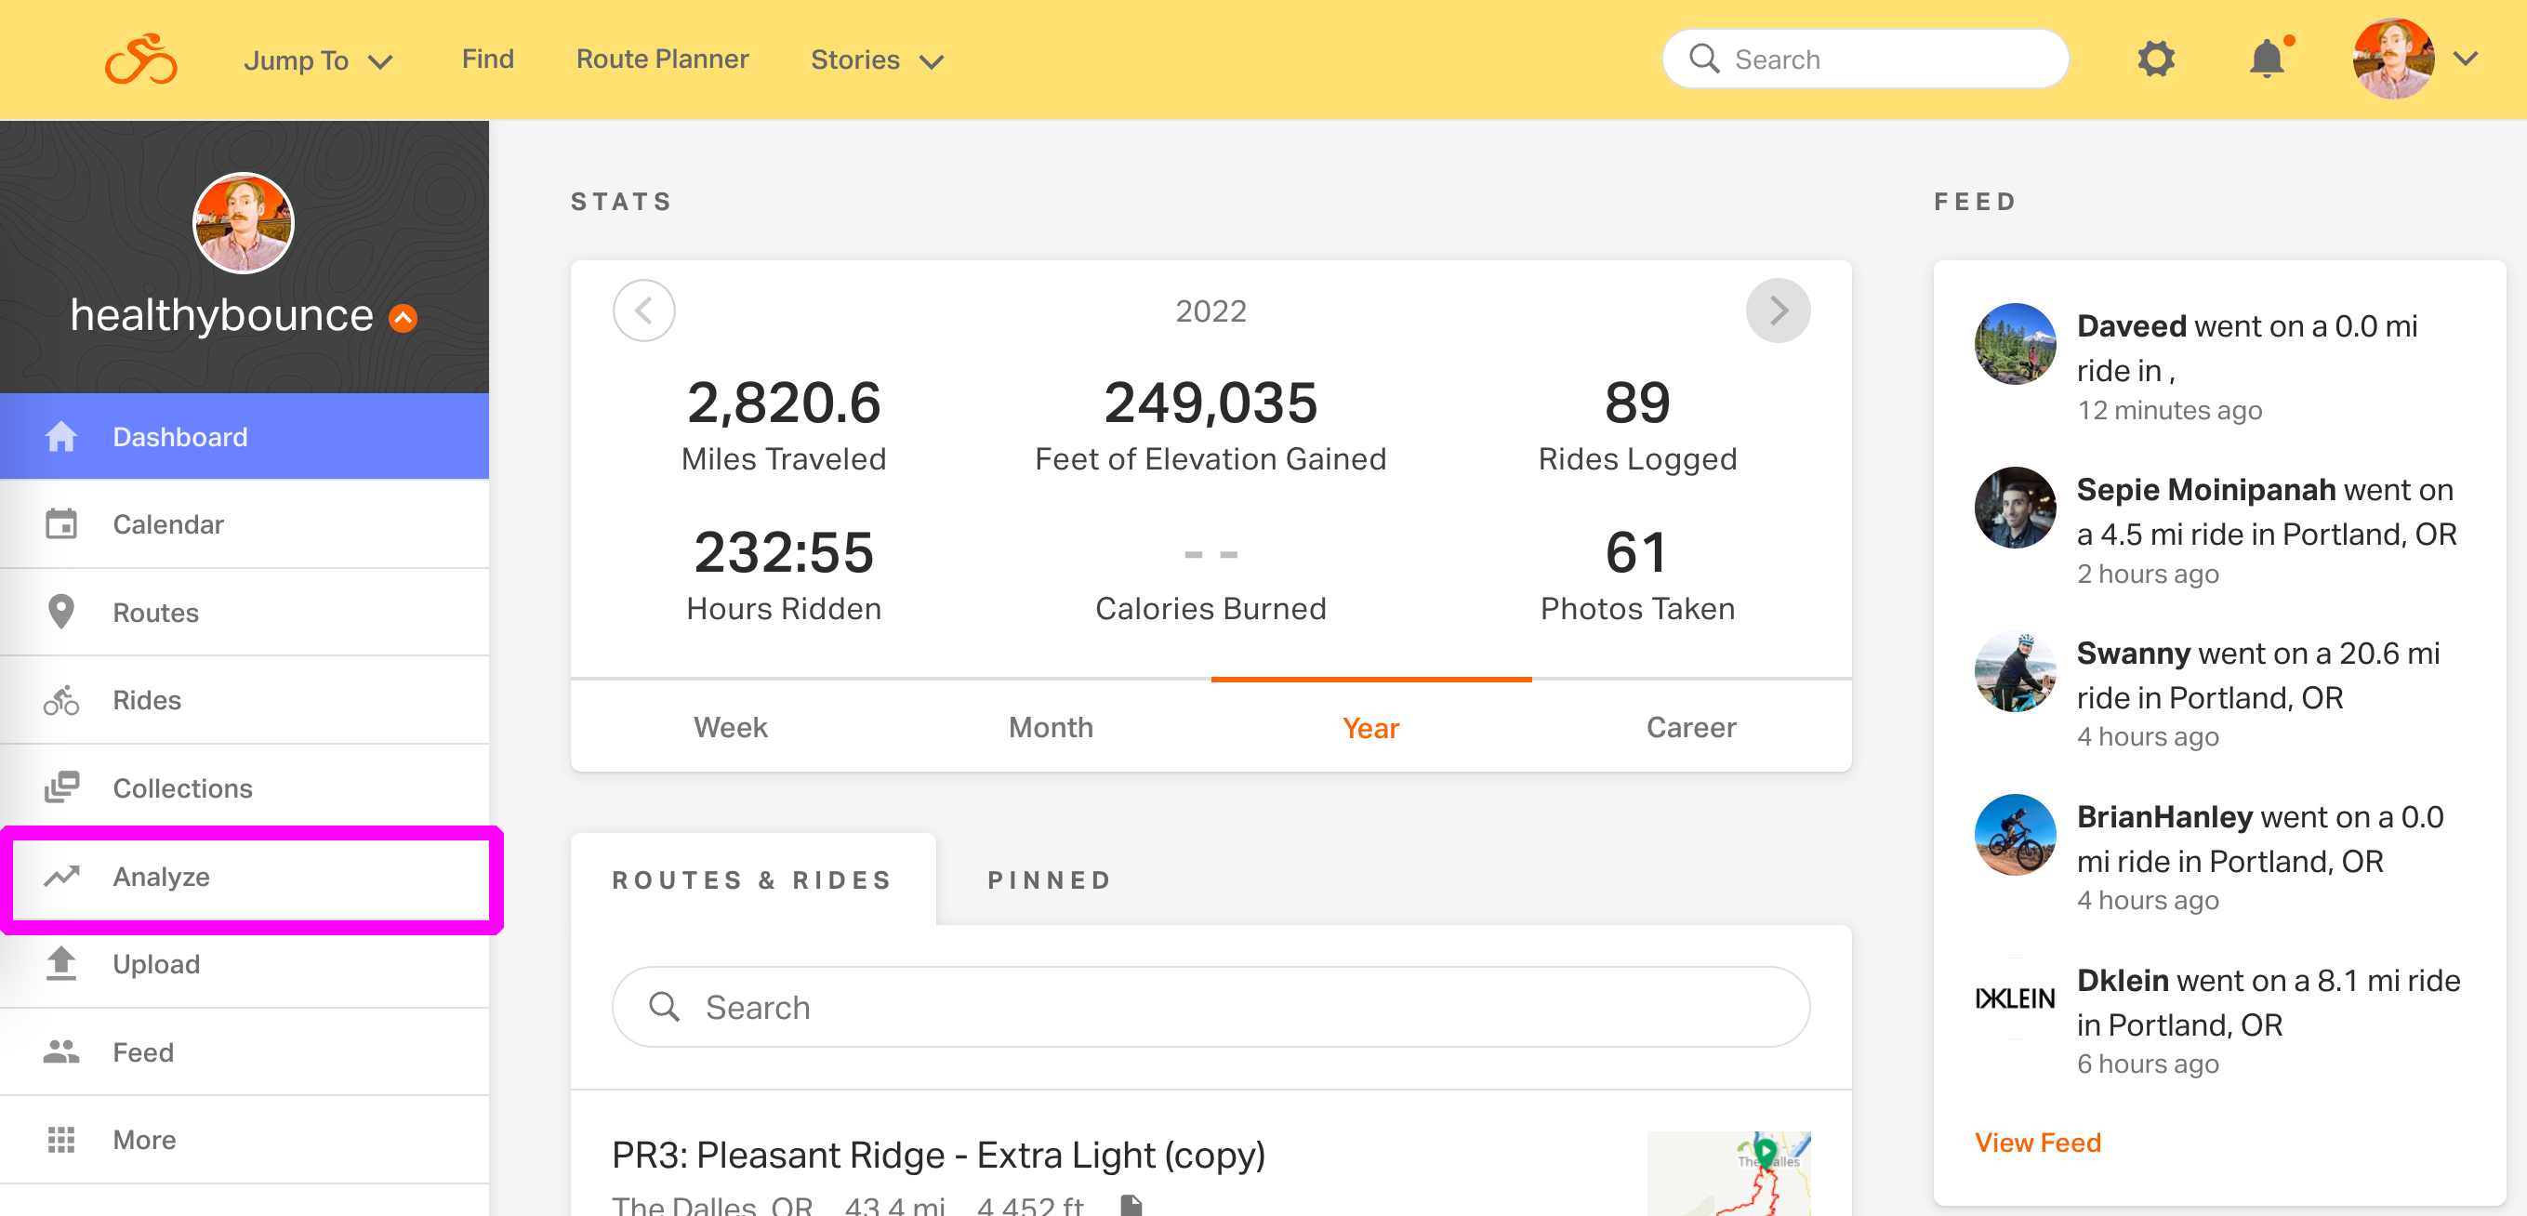This screenshot has height=1216, width=2527.
Task: Go to next year in stats
Action: click(x=1778, y=311)
